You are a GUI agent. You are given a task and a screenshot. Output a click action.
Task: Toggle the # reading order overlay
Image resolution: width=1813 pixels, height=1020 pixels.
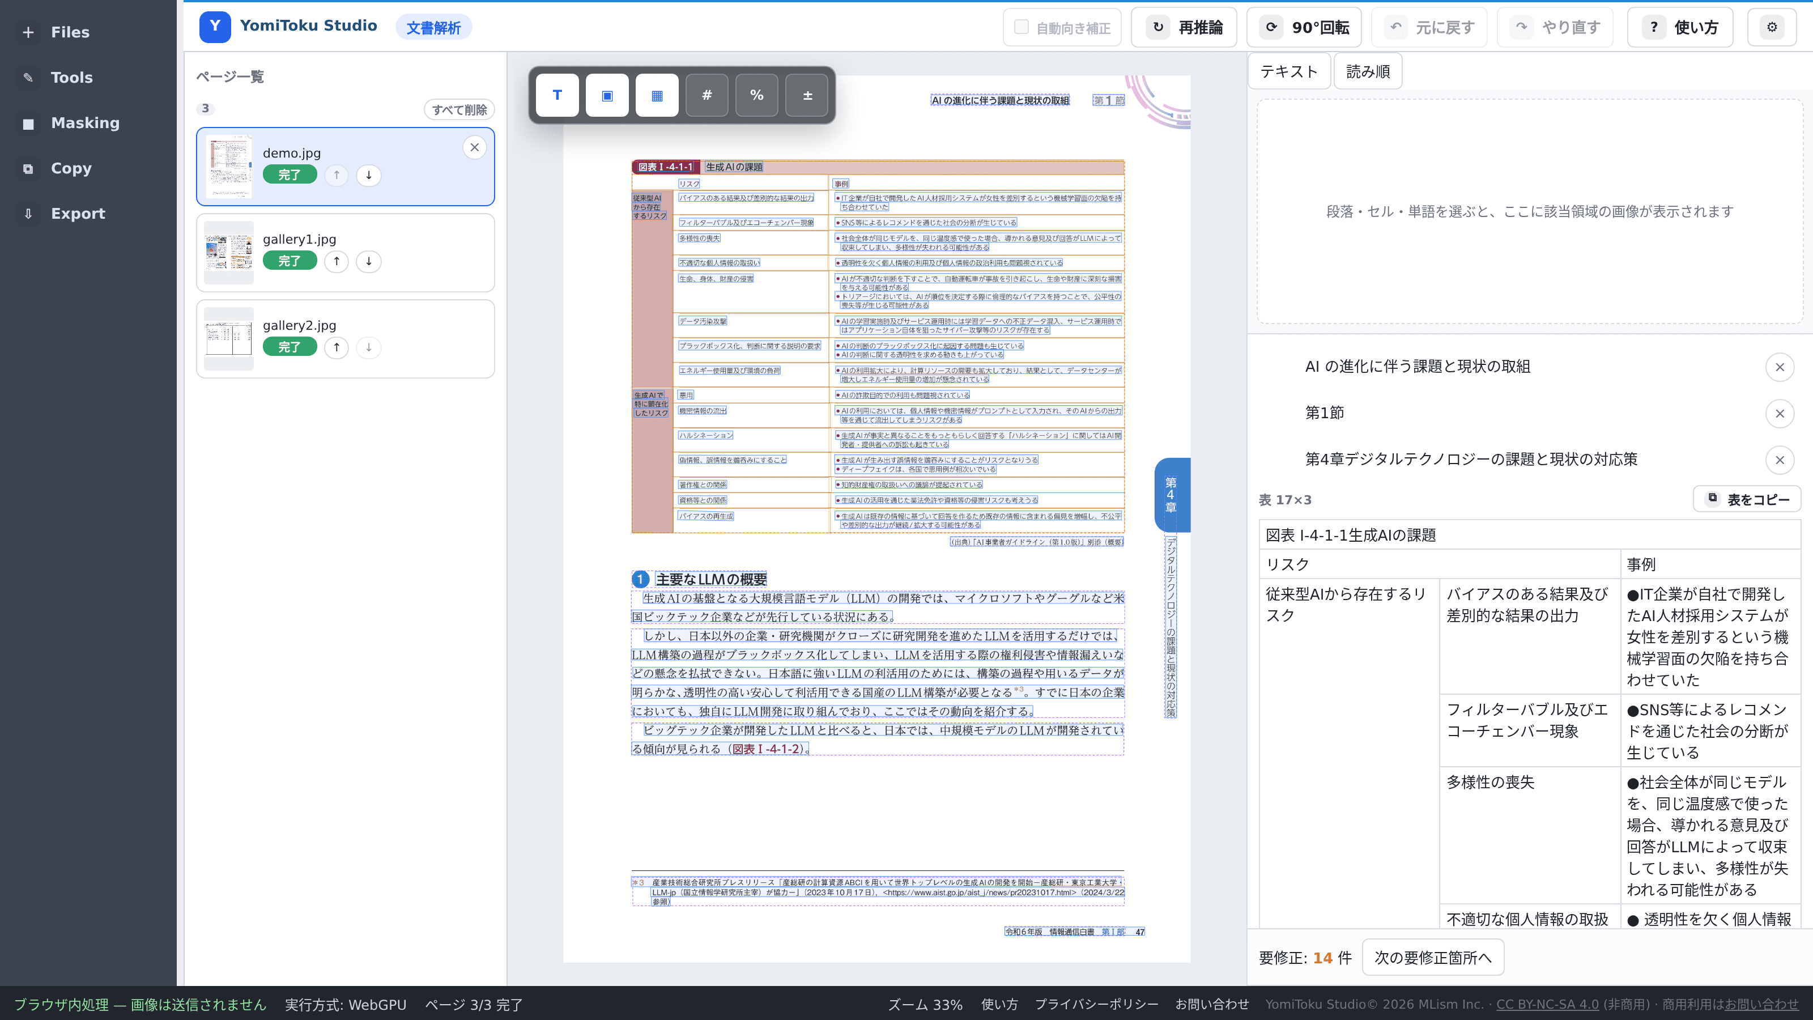[707, 95]
